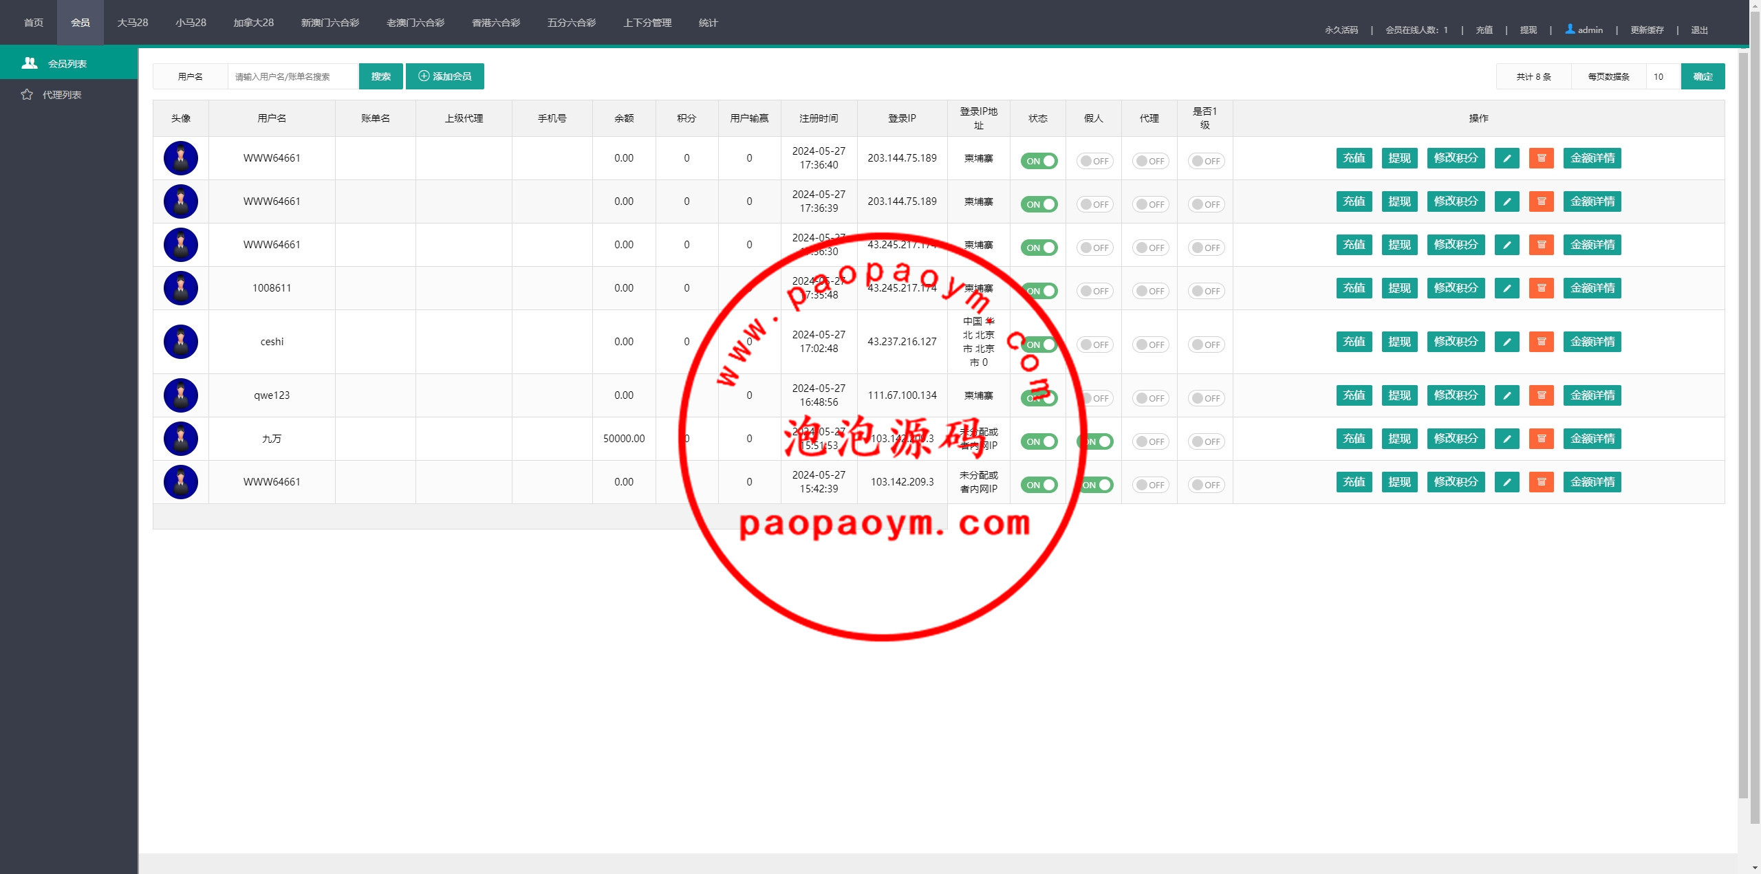Click the avatar of user qwe123
Image resolution: width=1761 pixels, height=874 pixels.
(181, 395)
